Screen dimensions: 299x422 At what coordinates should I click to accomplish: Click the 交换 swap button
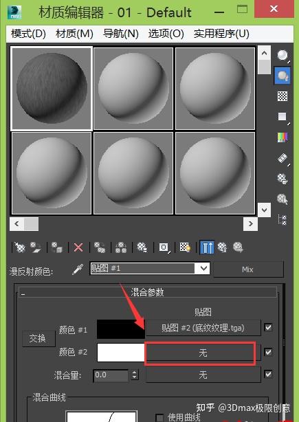pyautogui.click(x=38, y=339)
